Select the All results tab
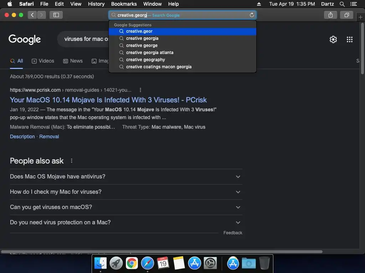The width and height of the screenshot is (365, 273). click(16, 61)
